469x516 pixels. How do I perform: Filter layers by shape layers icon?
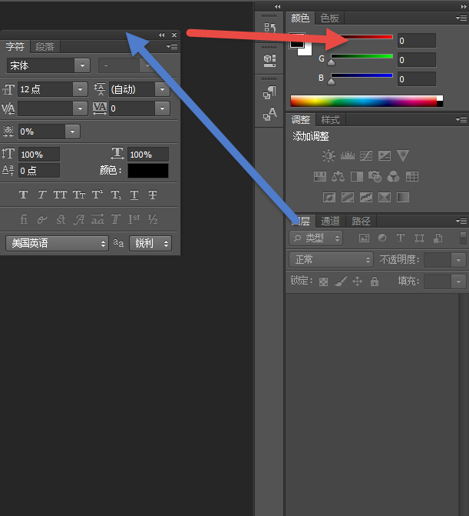[x=419, y=238]
